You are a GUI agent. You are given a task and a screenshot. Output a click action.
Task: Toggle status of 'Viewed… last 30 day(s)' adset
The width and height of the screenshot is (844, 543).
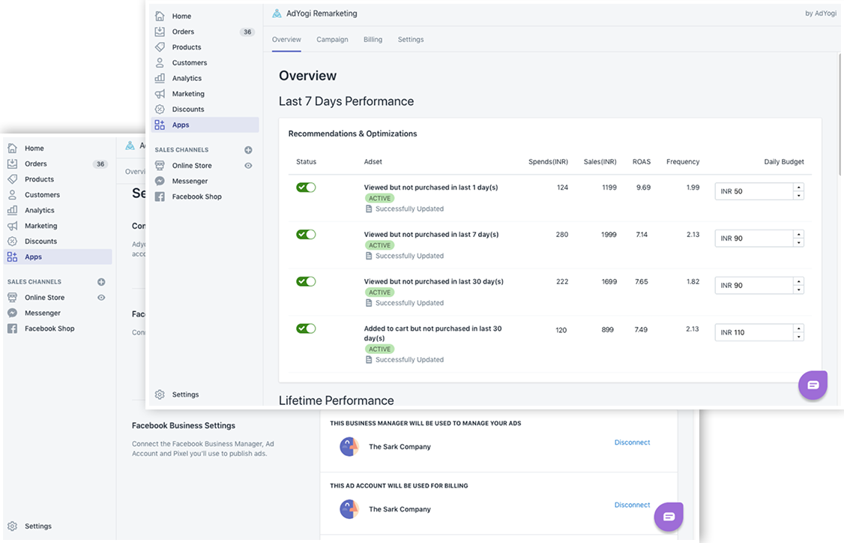306,281
